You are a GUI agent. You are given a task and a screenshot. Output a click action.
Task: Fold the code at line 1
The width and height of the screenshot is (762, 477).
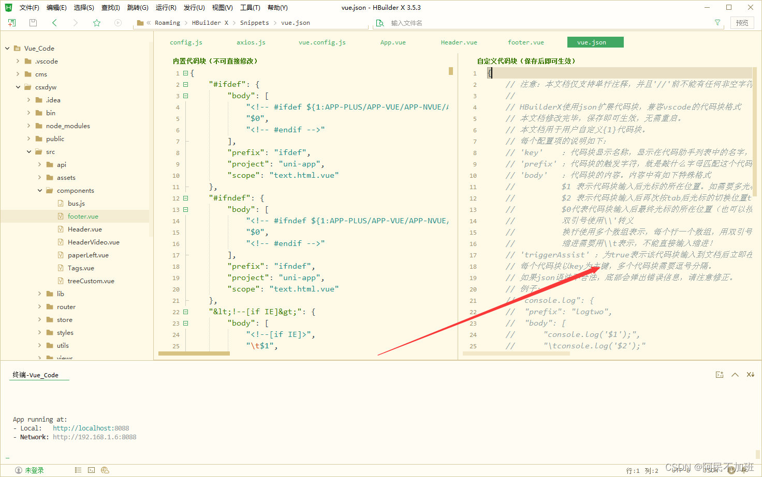[185, 73]
